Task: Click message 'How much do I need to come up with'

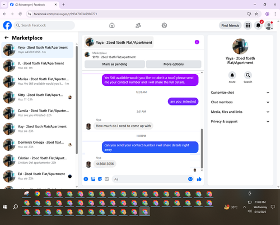Action: click(x=123, y=126)
